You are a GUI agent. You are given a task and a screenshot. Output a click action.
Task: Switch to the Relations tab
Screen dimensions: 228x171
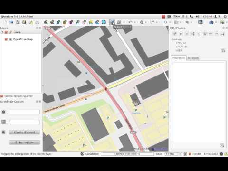193,58
